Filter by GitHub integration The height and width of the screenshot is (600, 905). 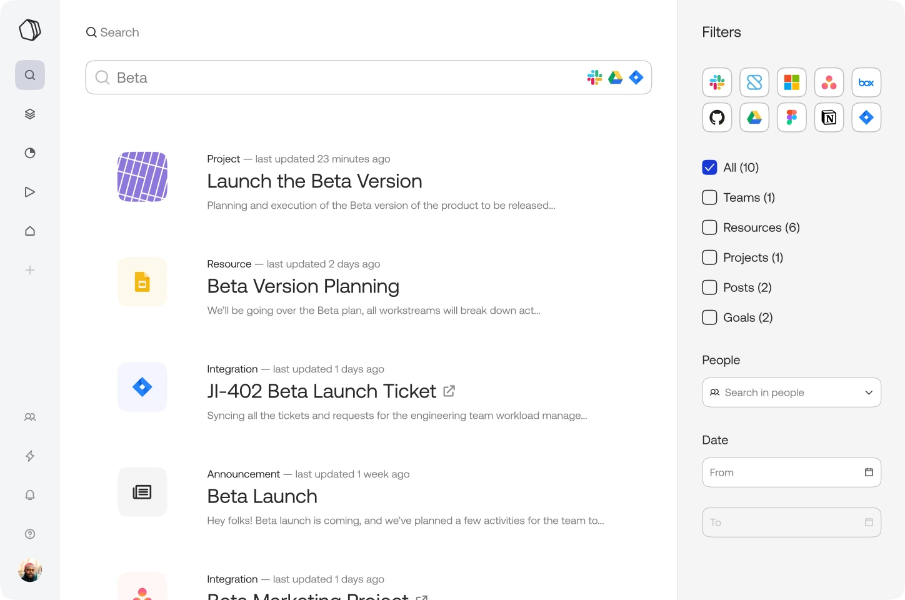(717, 117)
